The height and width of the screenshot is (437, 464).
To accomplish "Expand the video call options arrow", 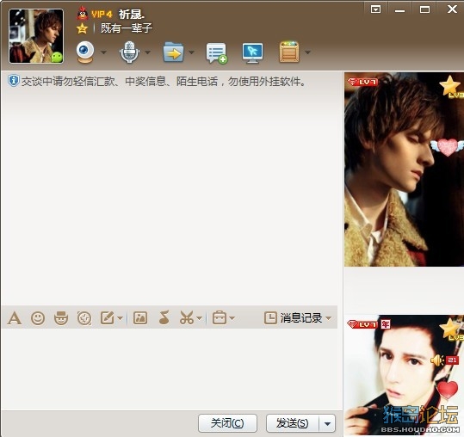I will [103, 52].
